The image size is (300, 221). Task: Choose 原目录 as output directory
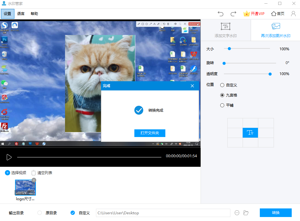[x=40, y=213]
